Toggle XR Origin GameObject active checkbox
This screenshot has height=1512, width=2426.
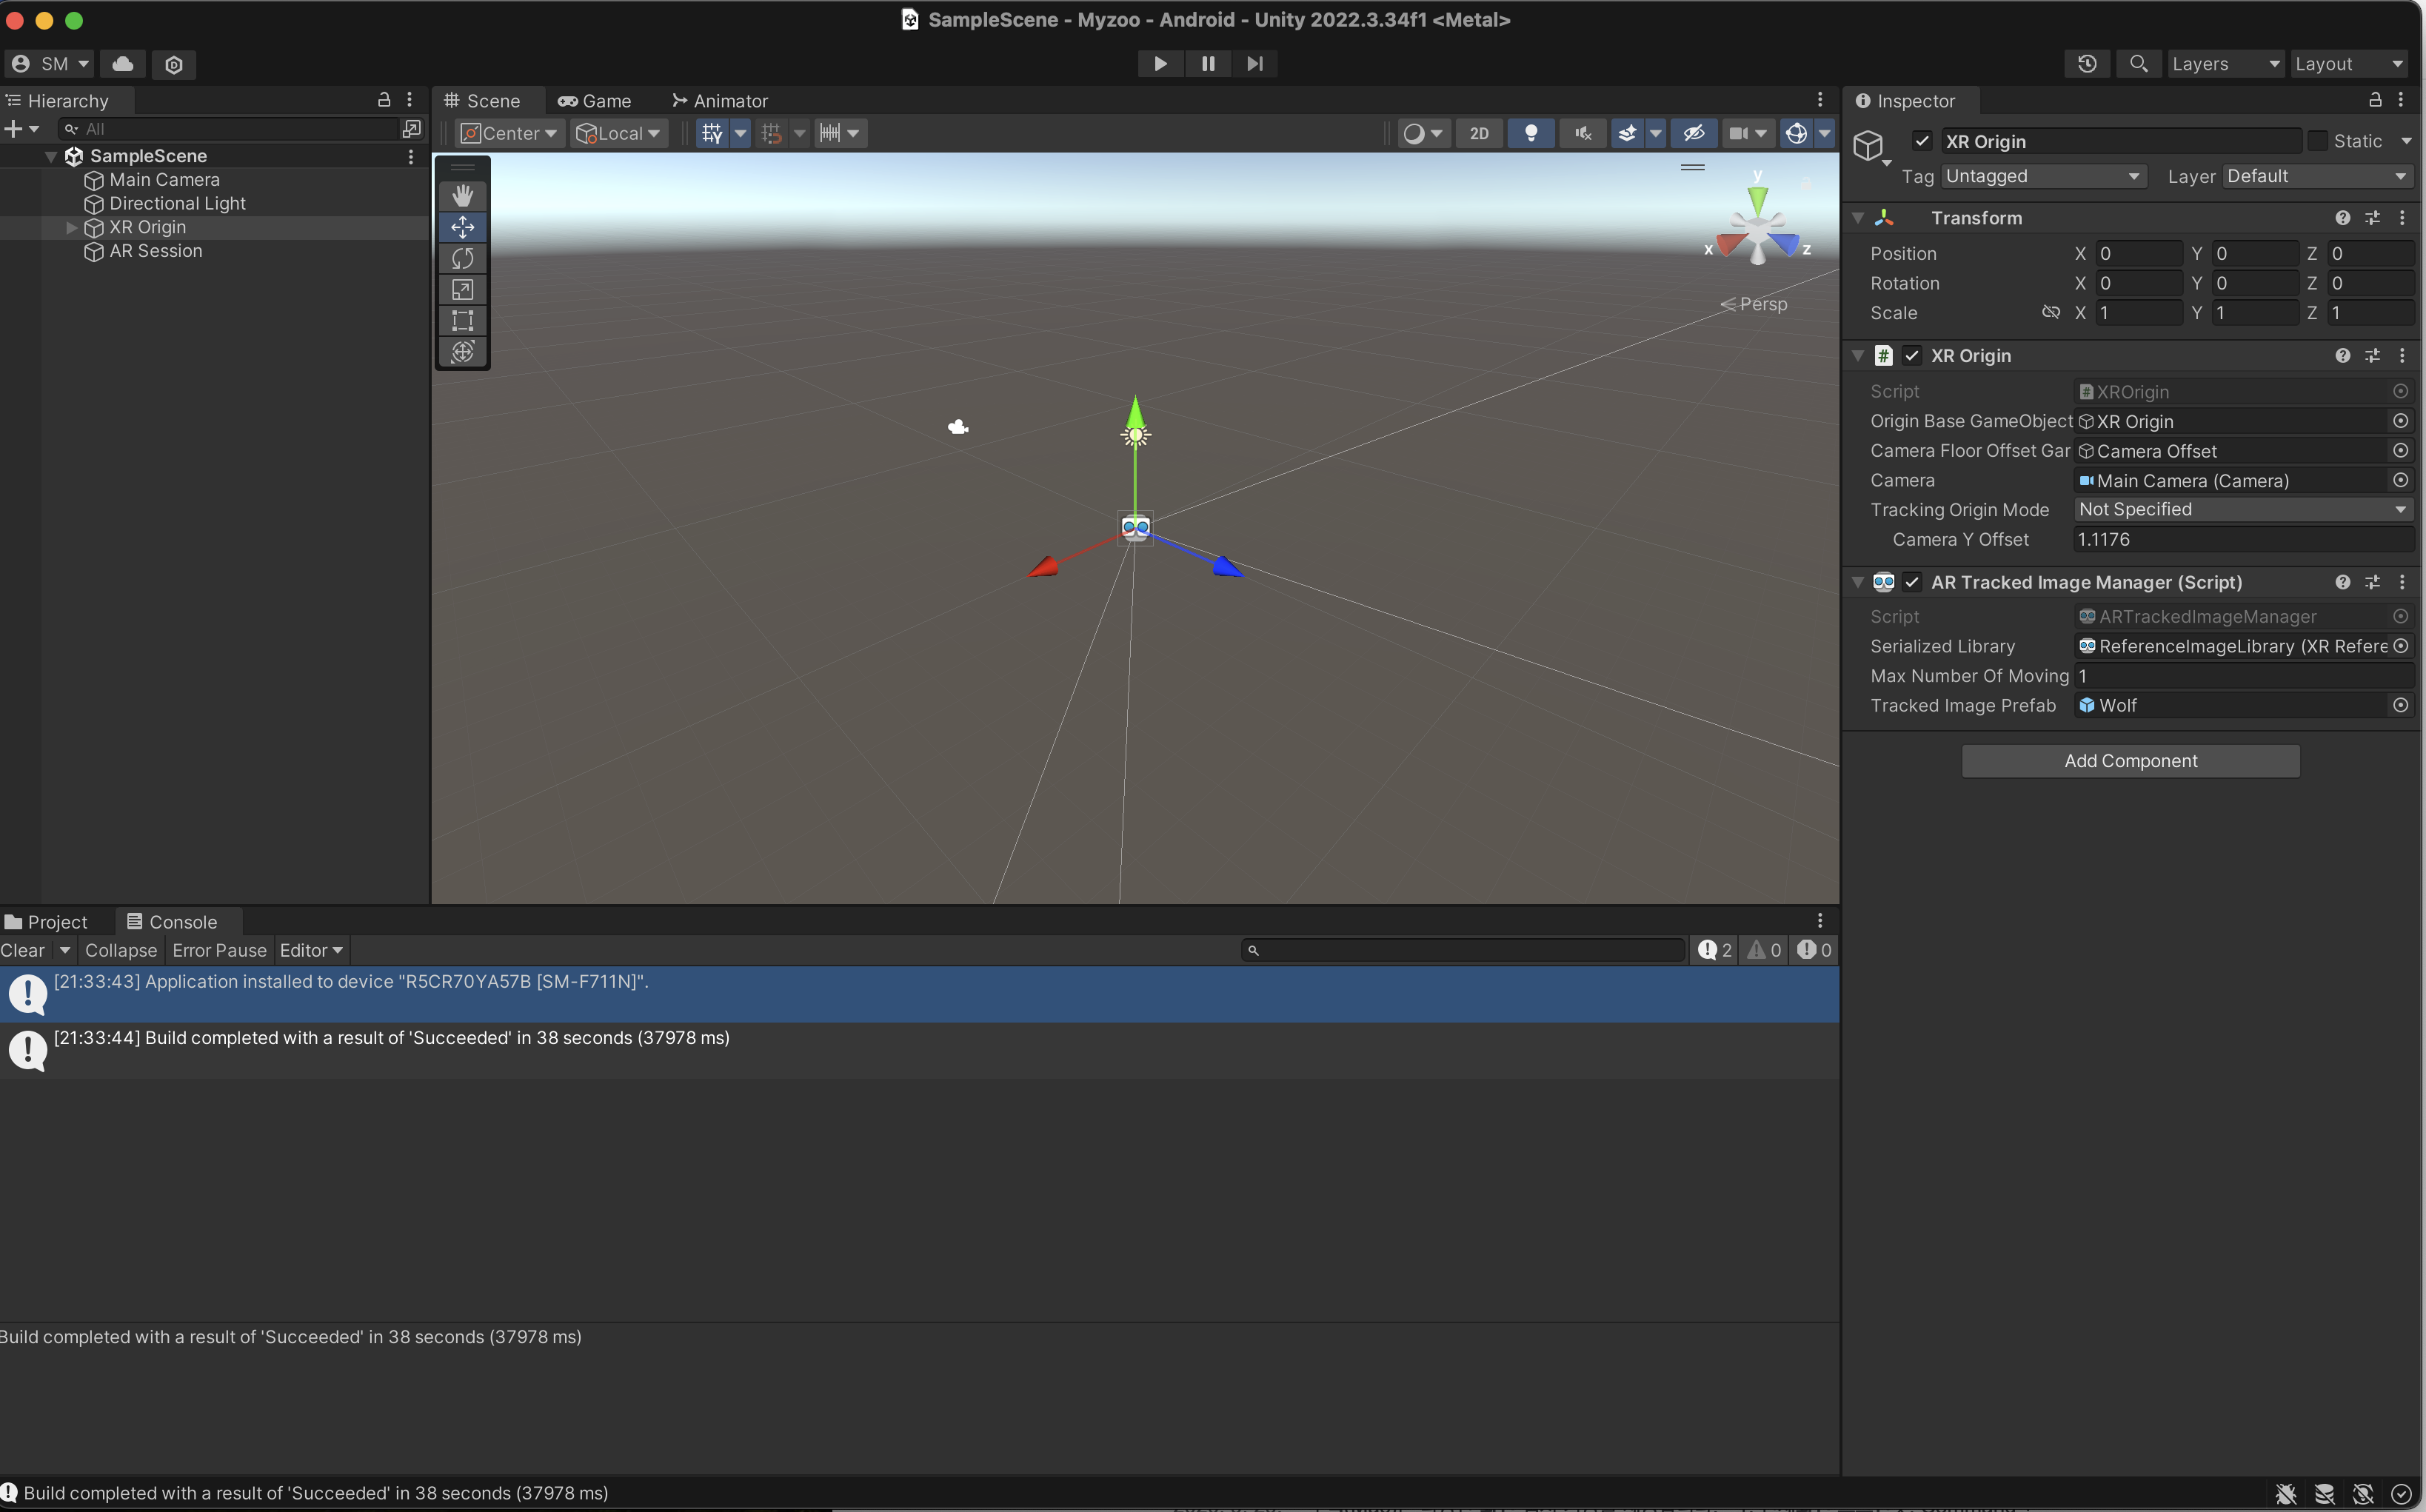point(1921,141)
